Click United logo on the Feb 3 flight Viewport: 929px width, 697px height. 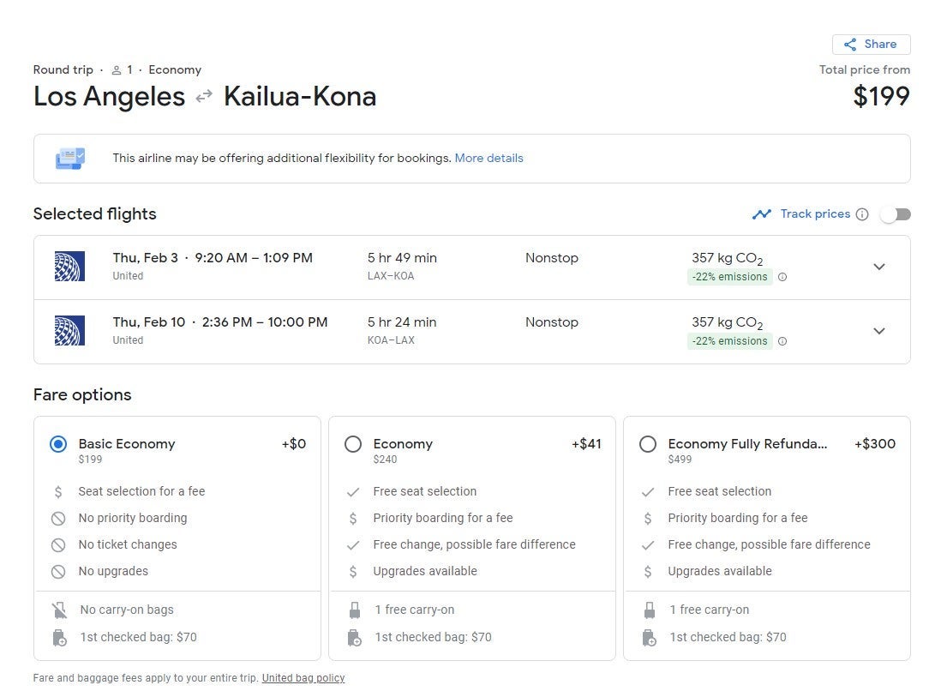(x=69, y=267)
